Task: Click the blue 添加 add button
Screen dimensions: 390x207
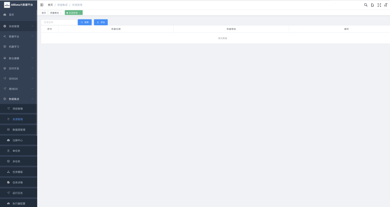Action: (101, 22)
